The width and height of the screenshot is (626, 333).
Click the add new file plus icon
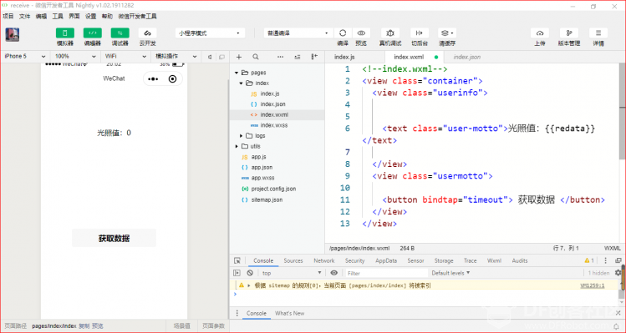[x=239, y=57]
